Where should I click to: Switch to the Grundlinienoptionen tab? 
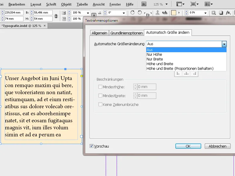[x=127, y=33]
